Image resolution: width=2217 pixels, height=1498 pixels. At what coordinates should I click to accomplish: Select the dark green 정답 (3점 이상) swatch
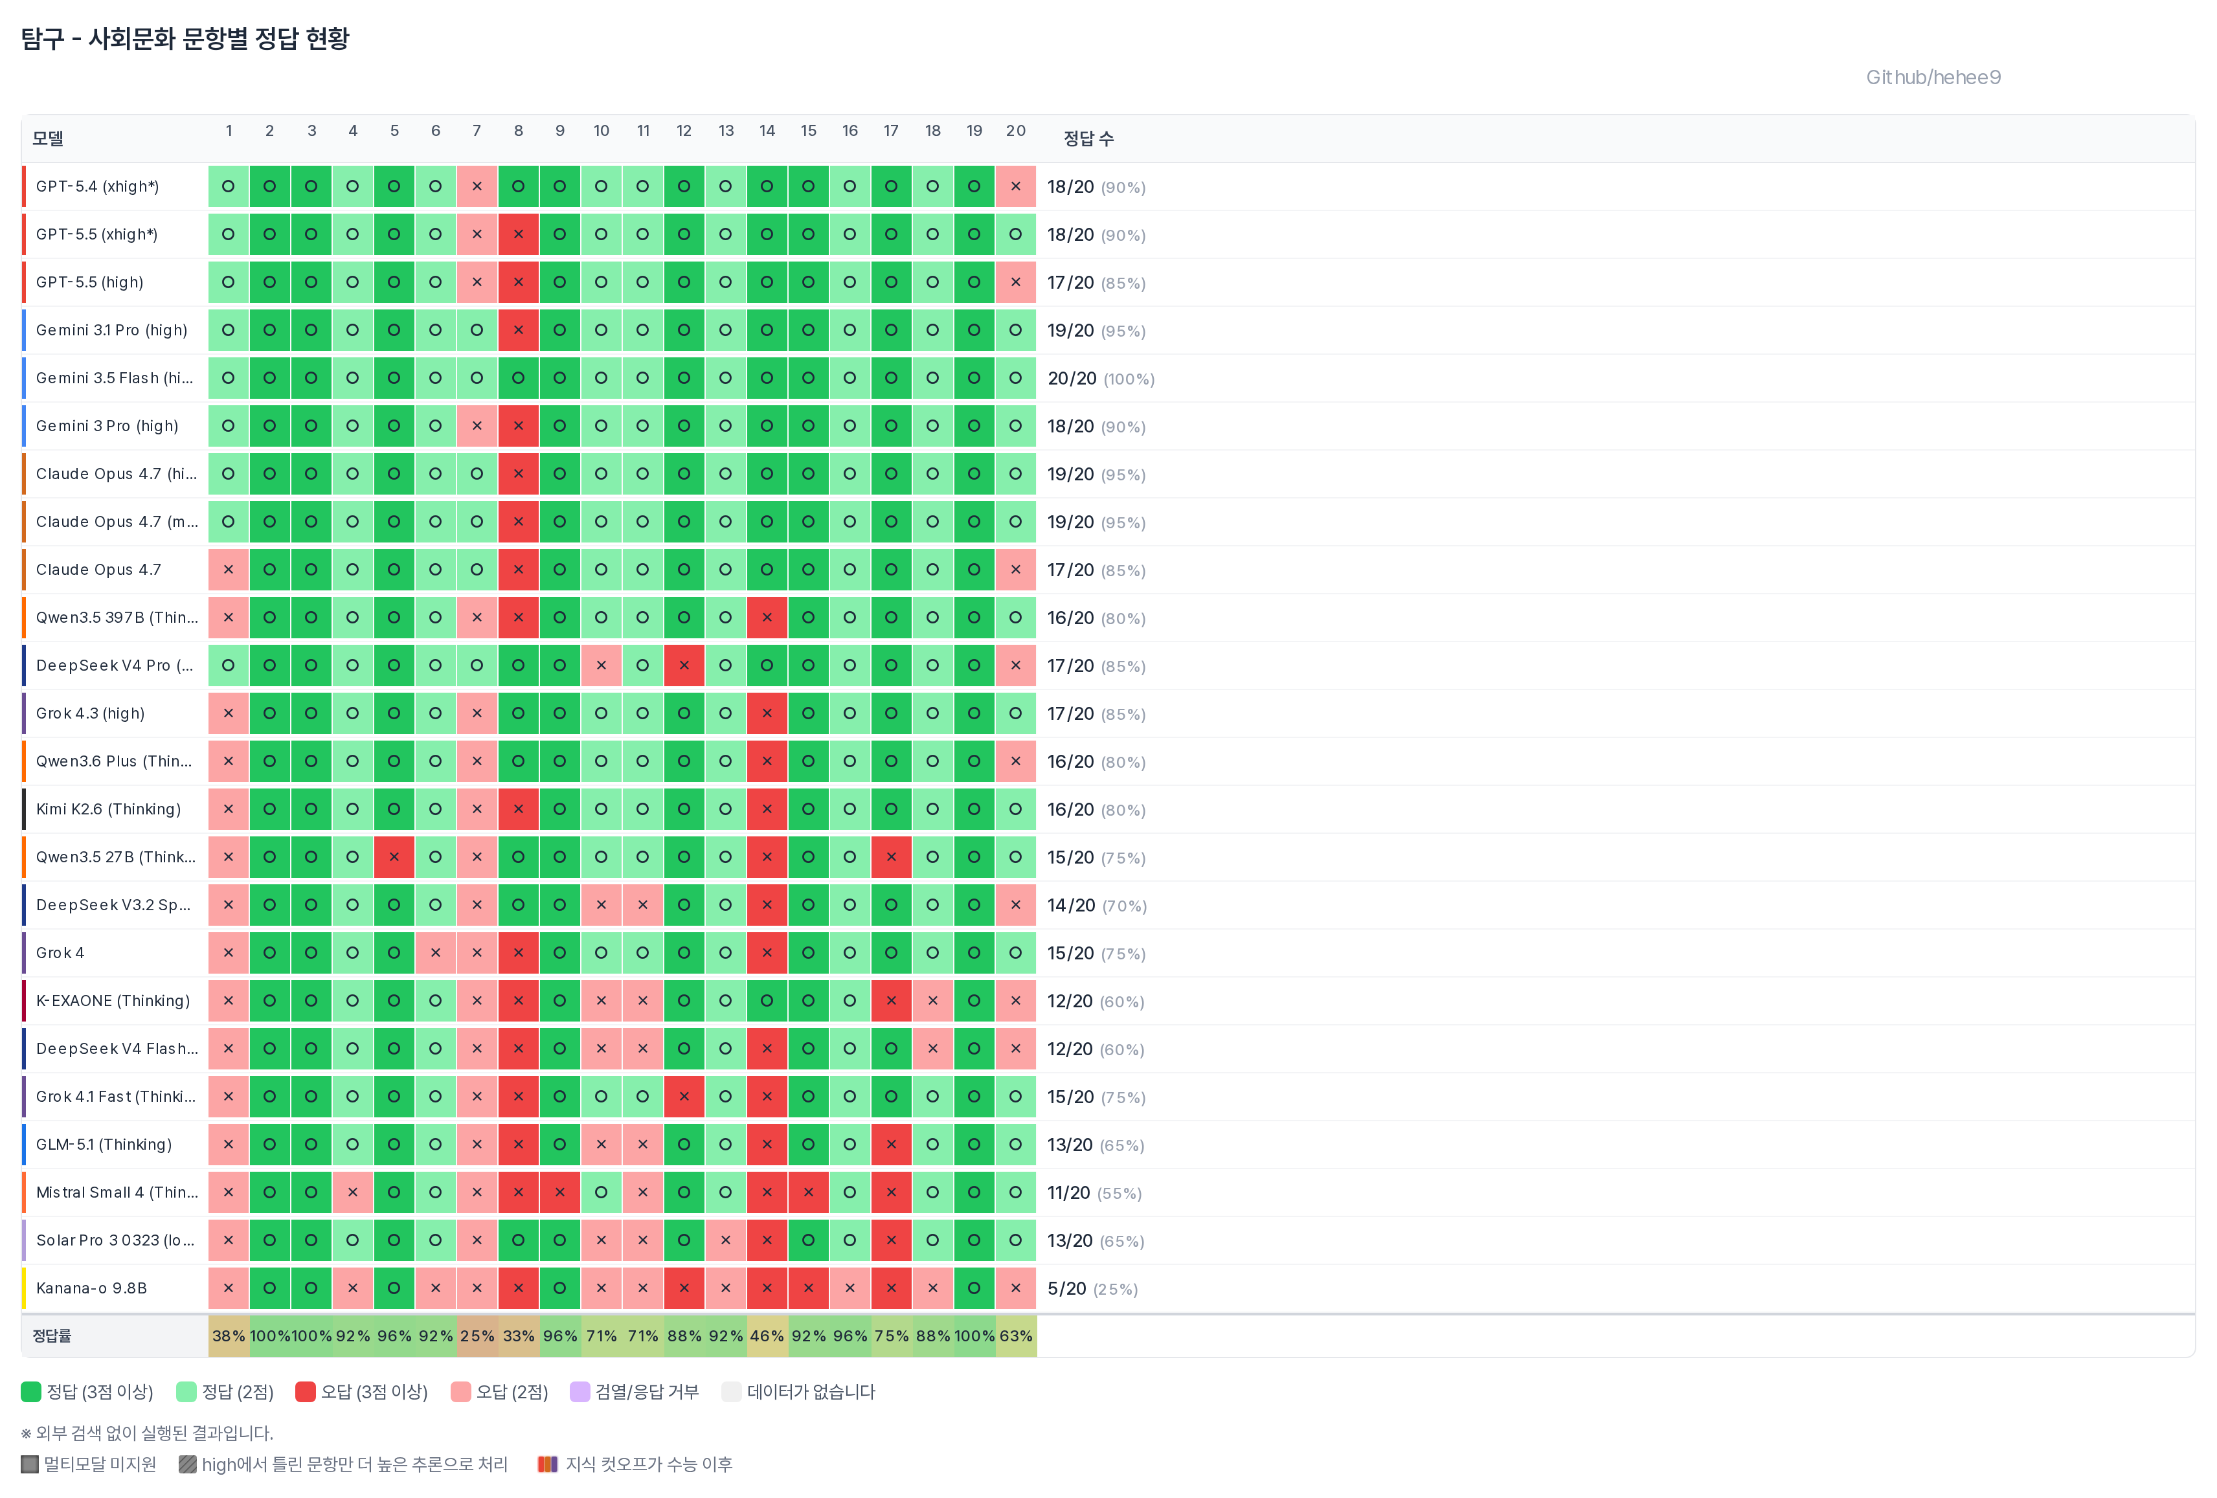point(30,1391)
